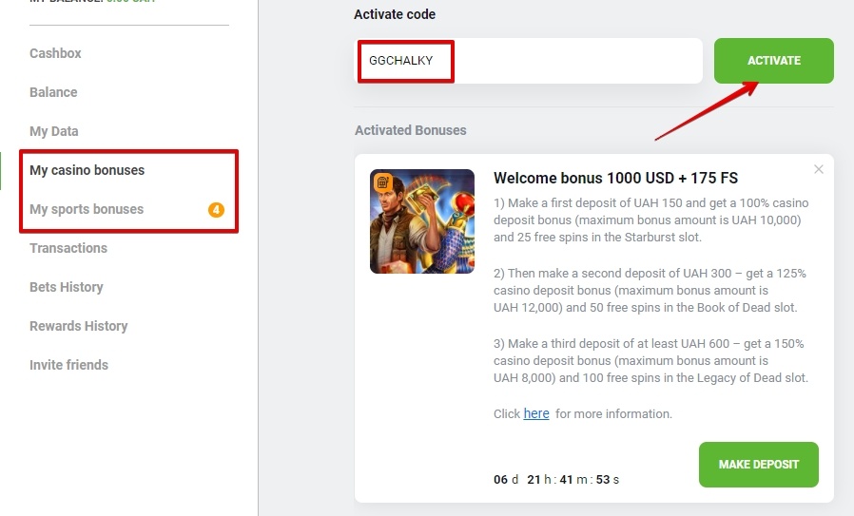Click the MAKE DEPOSIT button
Screen dimensions: 854x516
(x=758, y=465)
